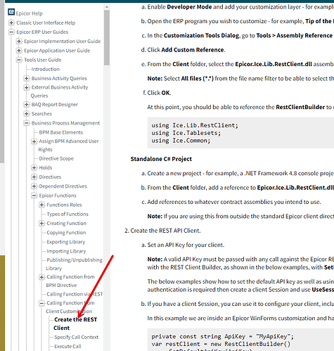Expand Classic User Interface Help node
The width and height of the screenshot is (334, 351).
(x=11, y=23)
